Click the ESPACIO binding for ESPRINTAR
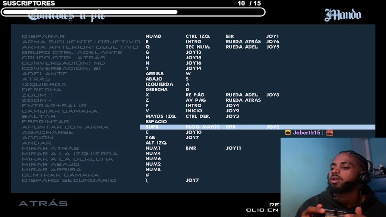Viewport: 386px width, 217px height. click(156, 122)
